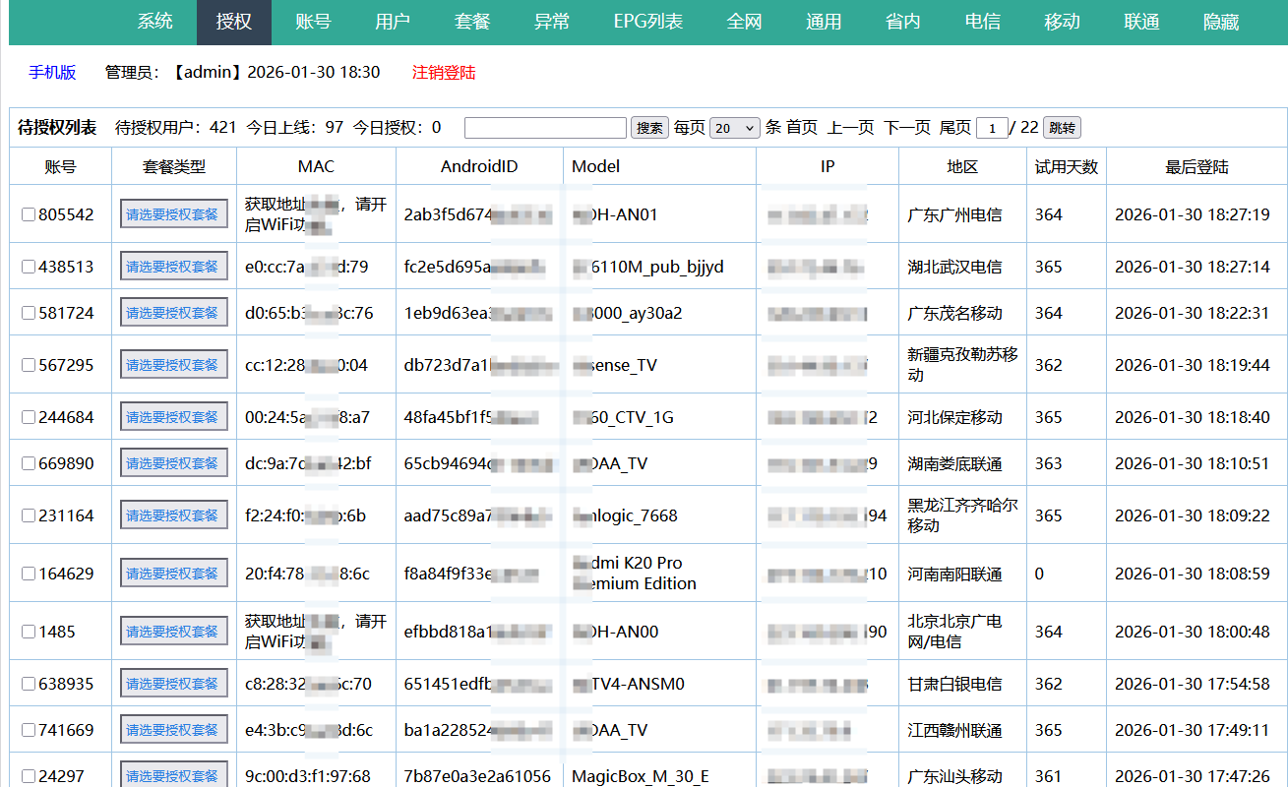Switch to the 账号 tab

(x=313, y=22)
